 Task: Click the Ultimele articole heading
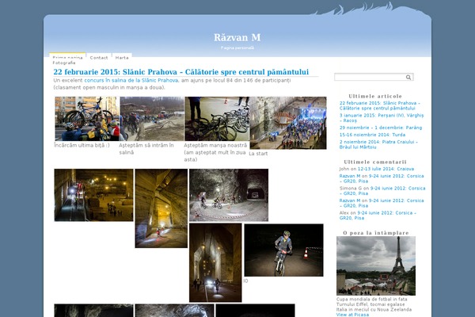tap(375, 96)
